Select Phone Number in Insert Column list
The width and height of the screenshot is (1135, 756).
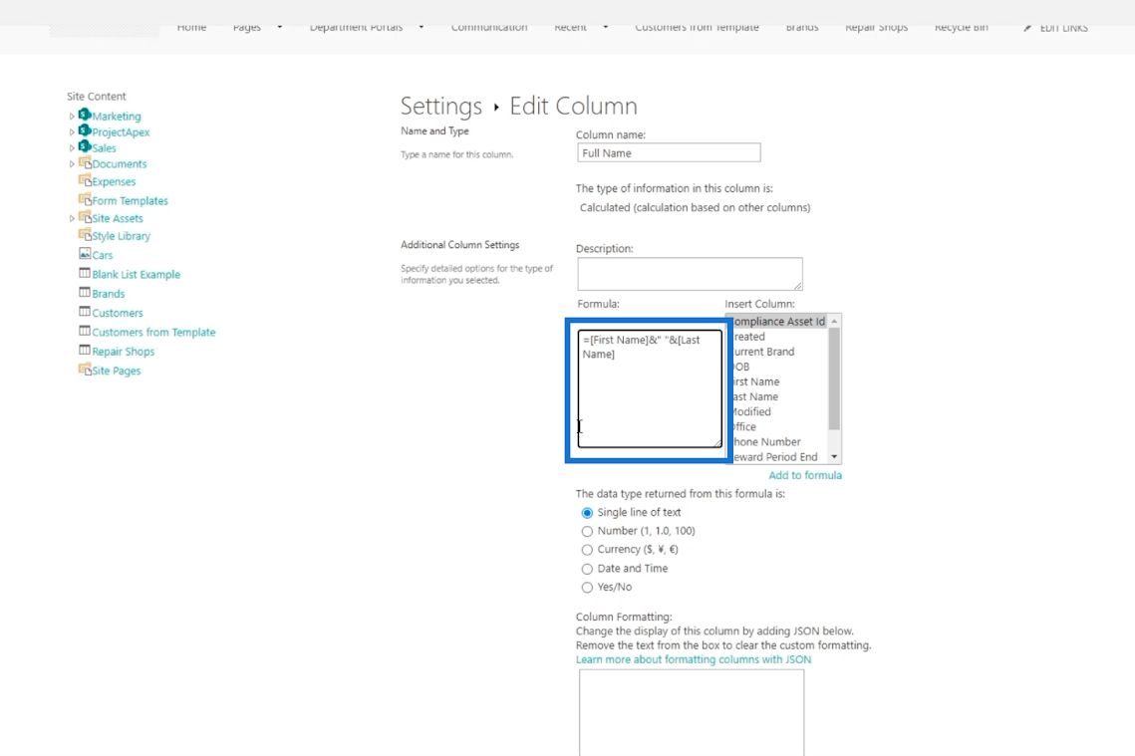tap(779, 443)
